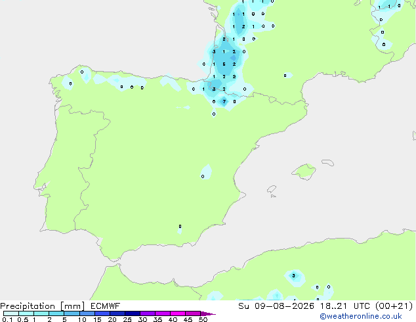Image resolution: width=416 pixels, height=322 pixels.
Task: Click the 5 to 10 mm legend swatch
Action: 72,313
